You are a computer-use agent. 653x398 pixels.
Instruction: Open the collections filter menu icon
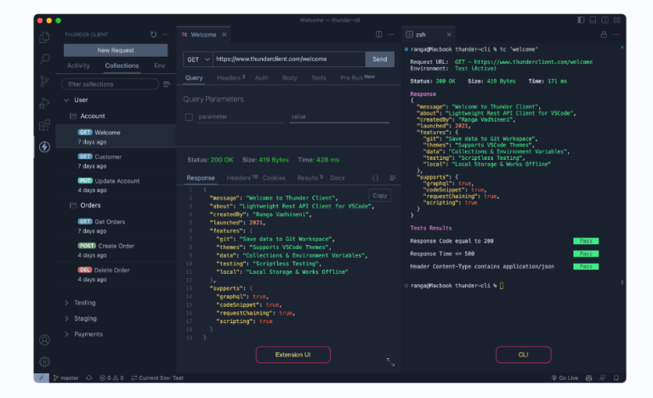167,83
